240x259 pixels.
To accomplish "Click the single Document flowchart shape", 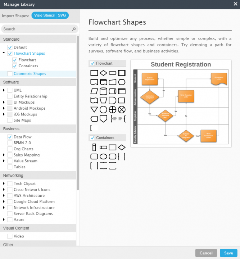I will pos(94,82).
